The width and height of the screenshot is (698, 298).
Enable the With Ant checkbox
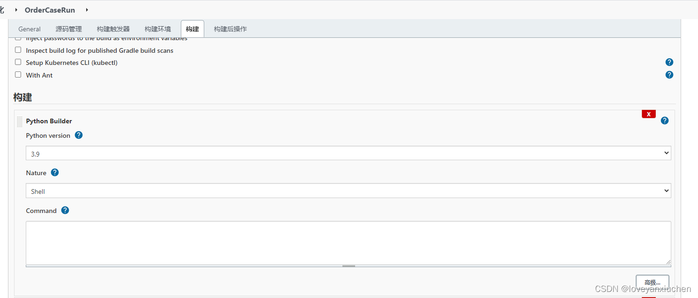pyautogui.click(x=18, y=74)
